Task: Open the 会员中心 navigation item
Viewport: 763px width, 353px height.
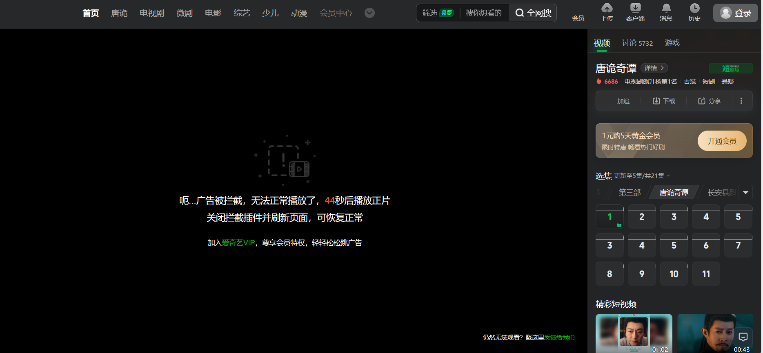Action: pos(336,13)
